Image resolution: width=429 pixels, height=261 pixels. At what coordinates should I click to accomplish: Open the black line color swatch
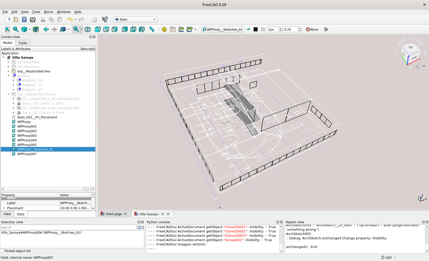pos(256,29)
